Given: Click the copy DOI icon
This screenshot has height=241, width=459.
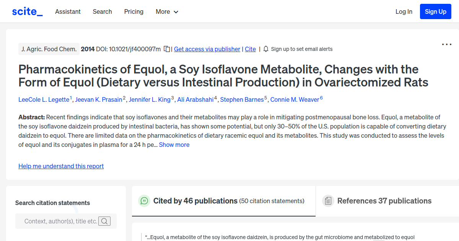Looking at the screenshot, I should point(166,49).
